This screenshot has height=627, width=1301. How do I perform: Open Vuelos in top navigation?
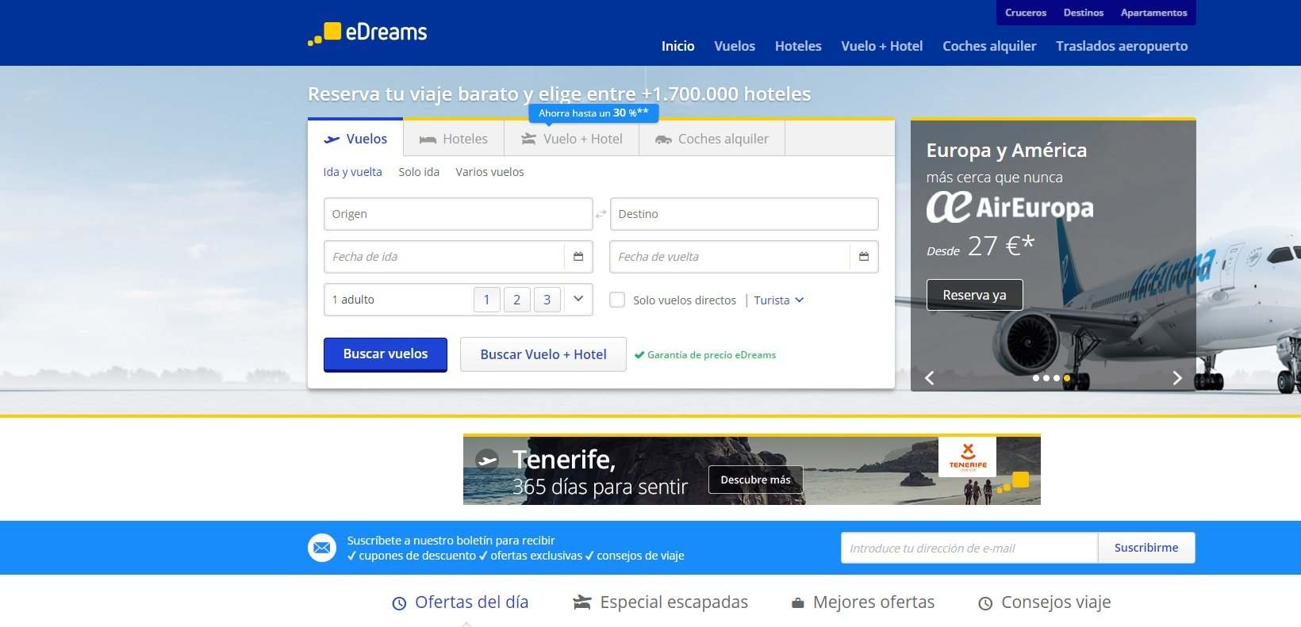(735, 46)
